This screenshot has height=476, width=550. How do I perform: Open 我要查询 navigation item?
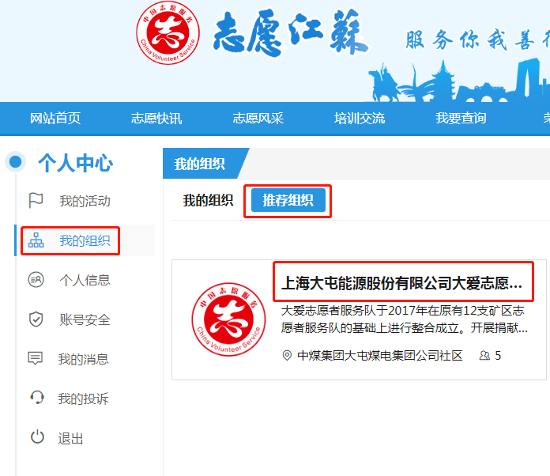tap(461, 119)
